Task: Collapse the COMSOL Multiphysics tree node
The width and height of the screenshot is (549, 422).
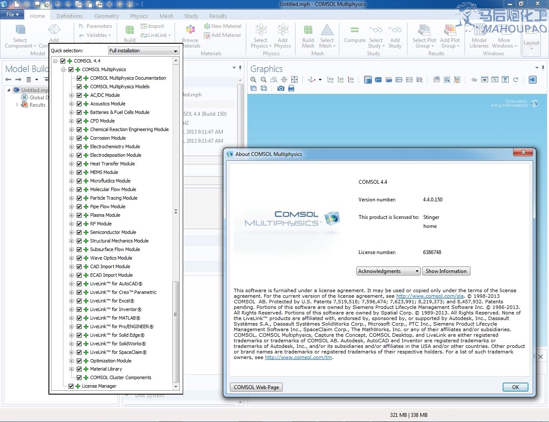Action: coord(63,69)
